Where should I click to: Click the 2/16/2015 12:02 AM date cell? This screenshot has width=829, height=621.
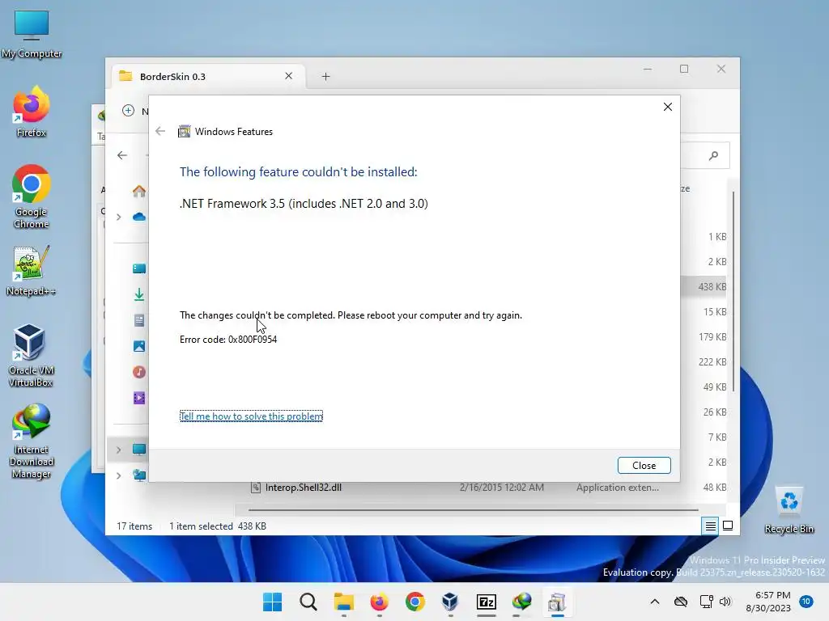(502, 488)
